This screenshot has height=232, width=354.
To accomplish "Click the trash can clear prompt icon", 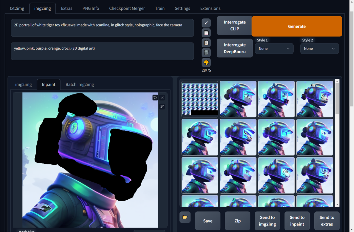I will click(x=206, y=53).
